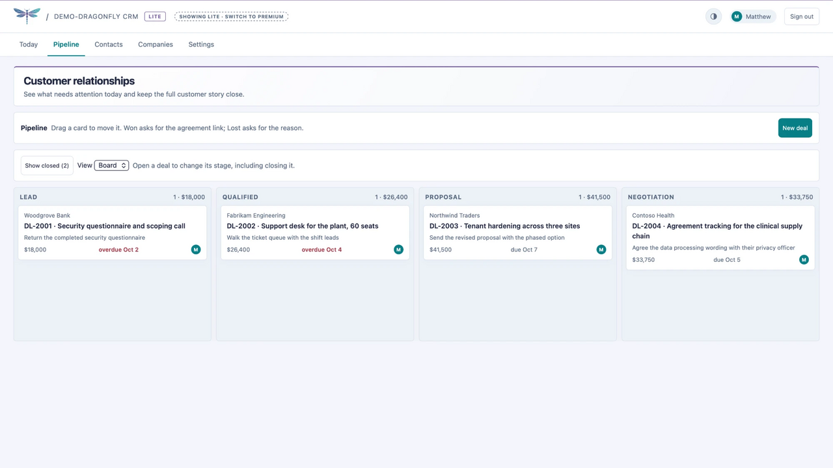Click 'overdue Oct 4' label

point(321,250)
